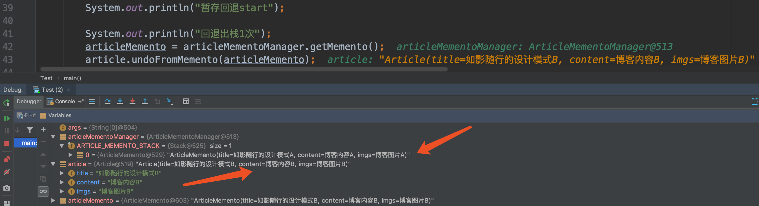This screenshot has height=206, width=759.
Task: Click the Test breadcrumb
Action: coord(46,78)
